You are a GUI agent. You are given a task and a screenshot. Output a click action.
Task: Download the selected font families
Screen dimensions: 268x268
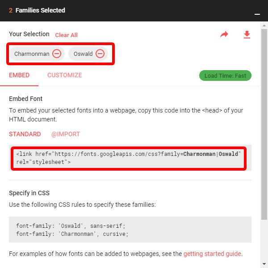pos(247,34)
